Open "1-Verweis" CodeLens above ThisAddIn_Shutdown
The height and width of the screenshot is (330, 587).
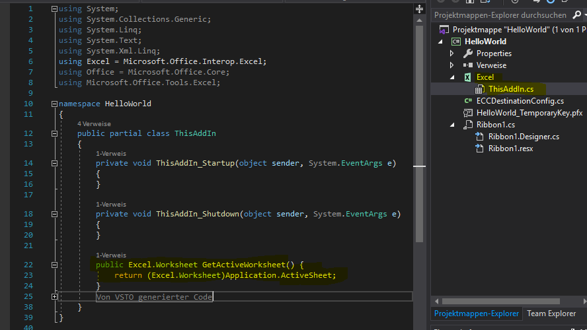tap(111, 205)
